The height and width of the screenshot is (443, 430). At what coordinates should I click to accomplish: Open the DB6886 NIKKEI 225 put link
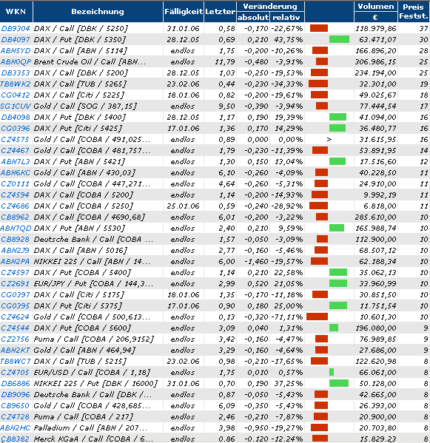16,383
